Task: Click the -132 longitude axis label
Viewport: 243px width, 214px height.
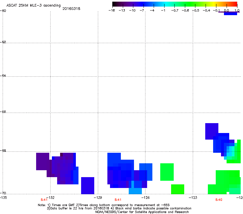Action: pos(50,198)
